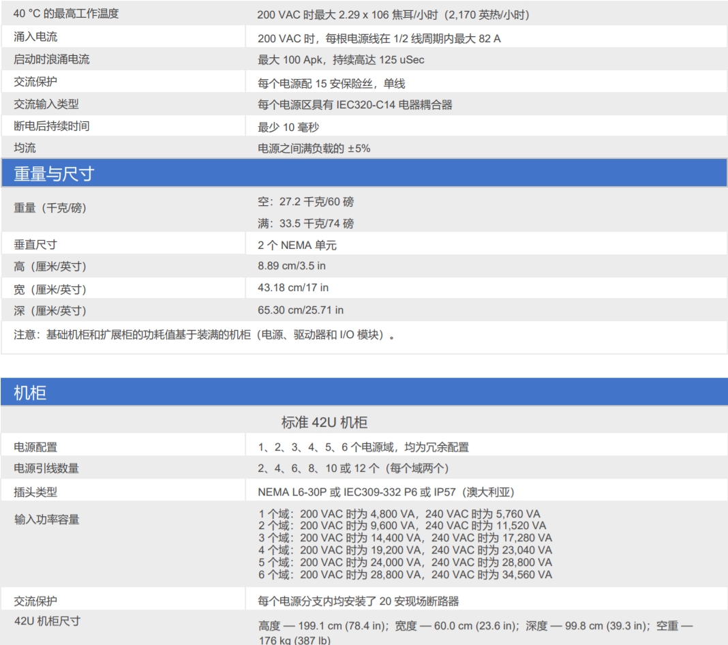This screenshot has width=728, height=645.
Task: Click the 均流 row label
Action: tap(25, 148)
